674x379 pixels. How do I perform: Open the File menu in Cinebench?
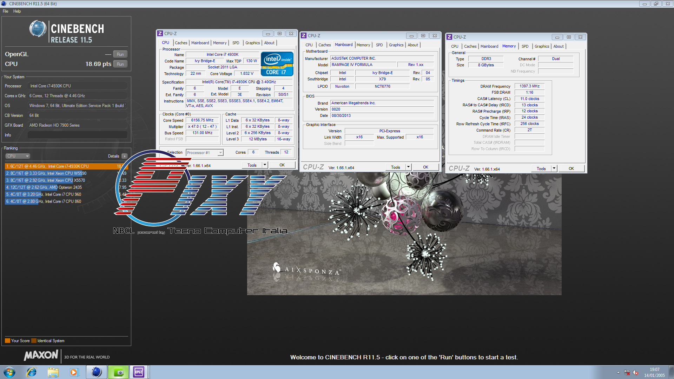pyautogui.click(x=6, y=11)
